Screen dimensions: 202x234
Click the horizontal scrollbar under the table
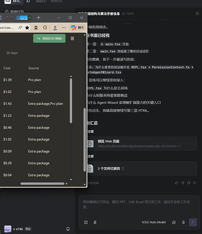[42, 183]
